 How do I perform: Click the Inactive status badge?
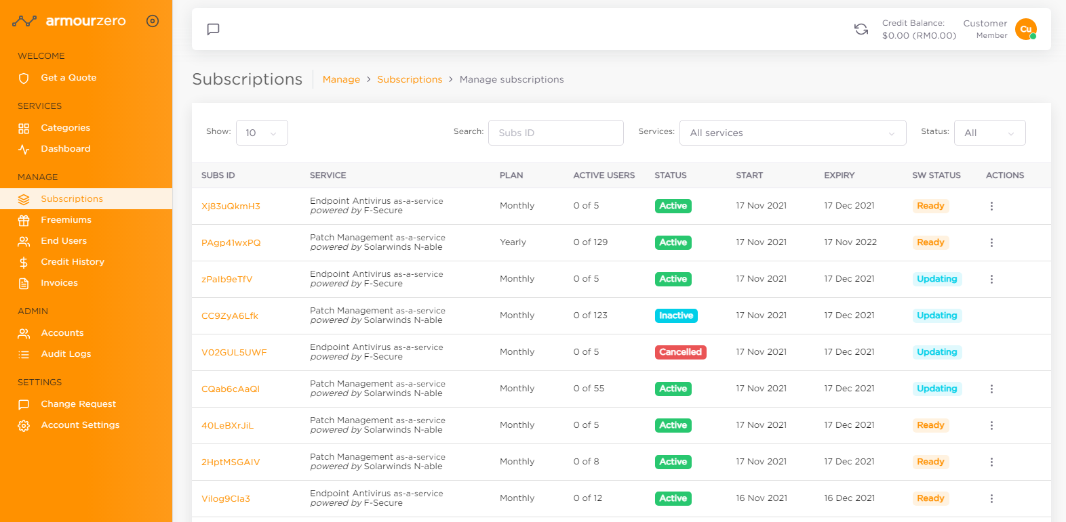[x=676, y=316]
